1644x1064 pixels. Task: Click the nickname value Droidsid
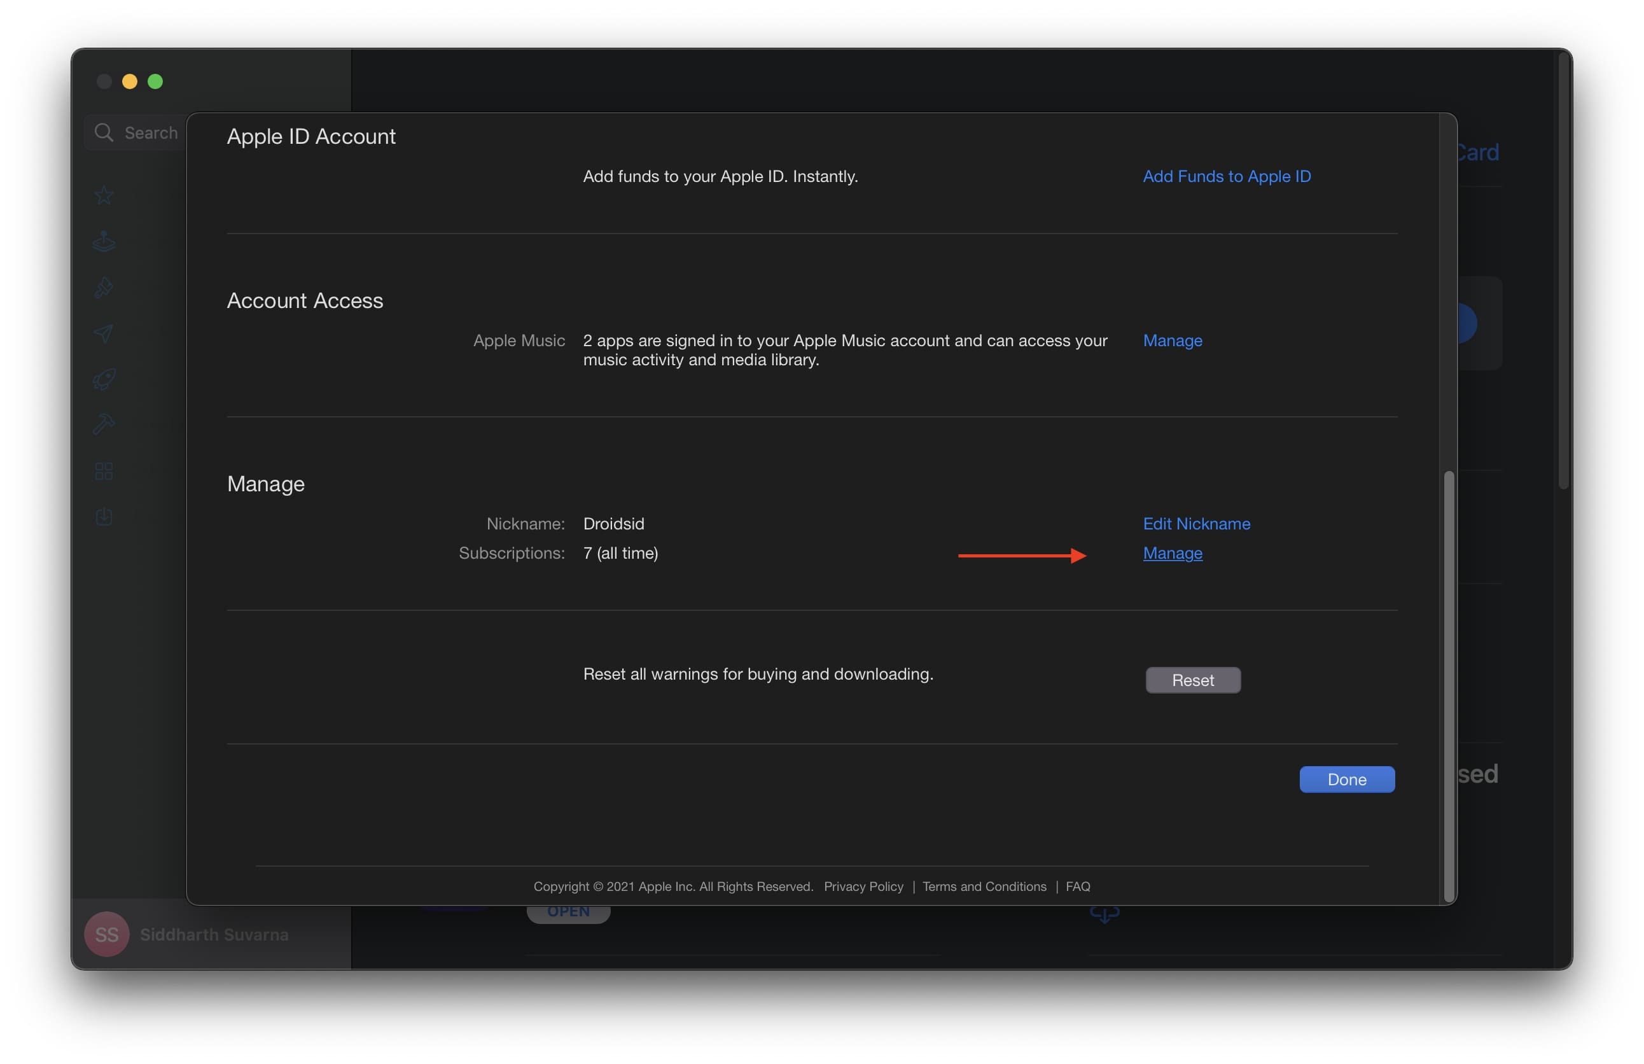(x=613, y=524)
